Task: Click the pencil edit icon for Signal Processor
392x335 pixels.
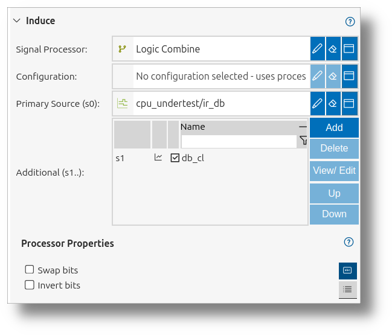Action: pos(318,49)
